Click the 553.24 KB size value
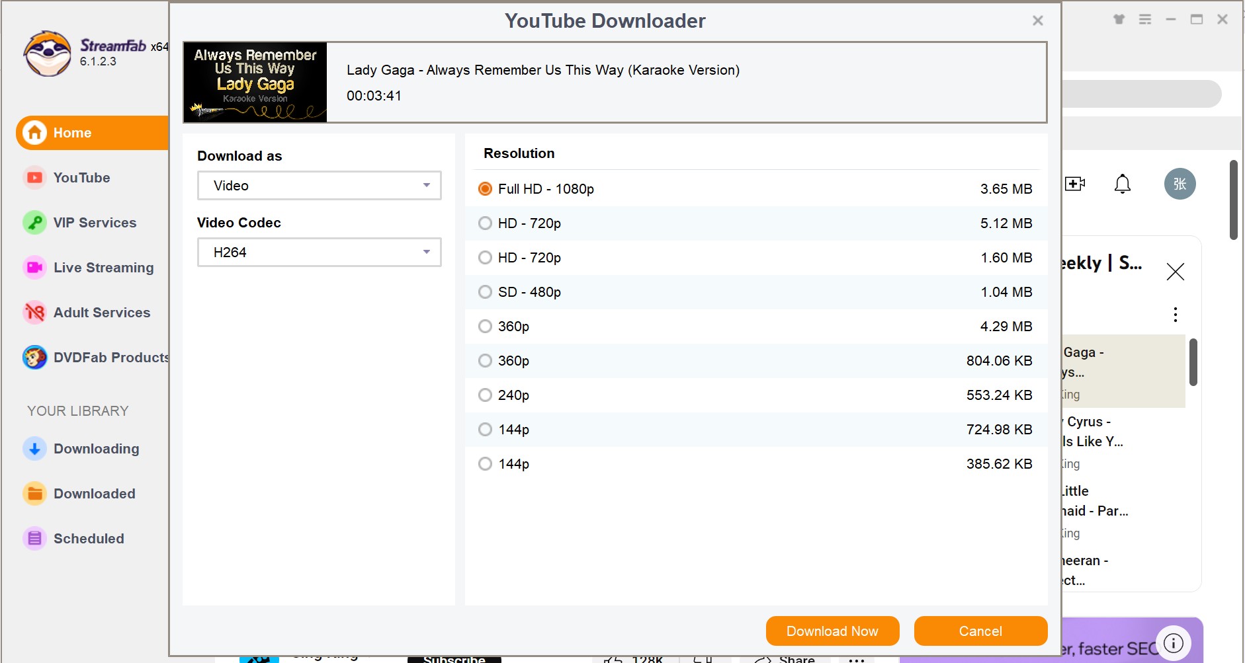 (999, 395)
